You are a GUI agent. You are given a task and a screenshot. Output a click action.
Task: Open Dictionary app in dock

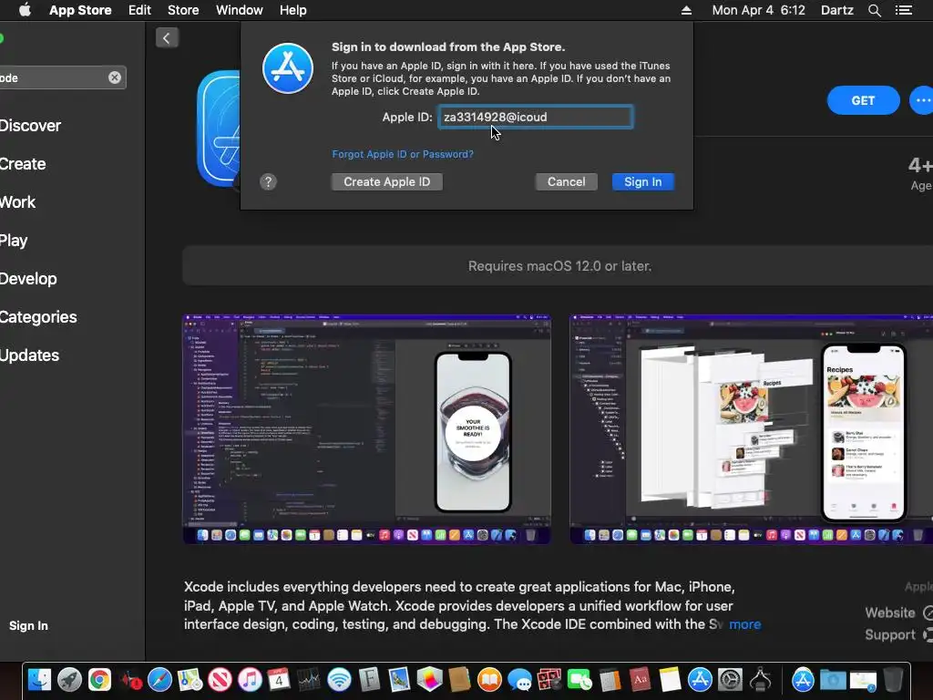(x=640, y=680)
